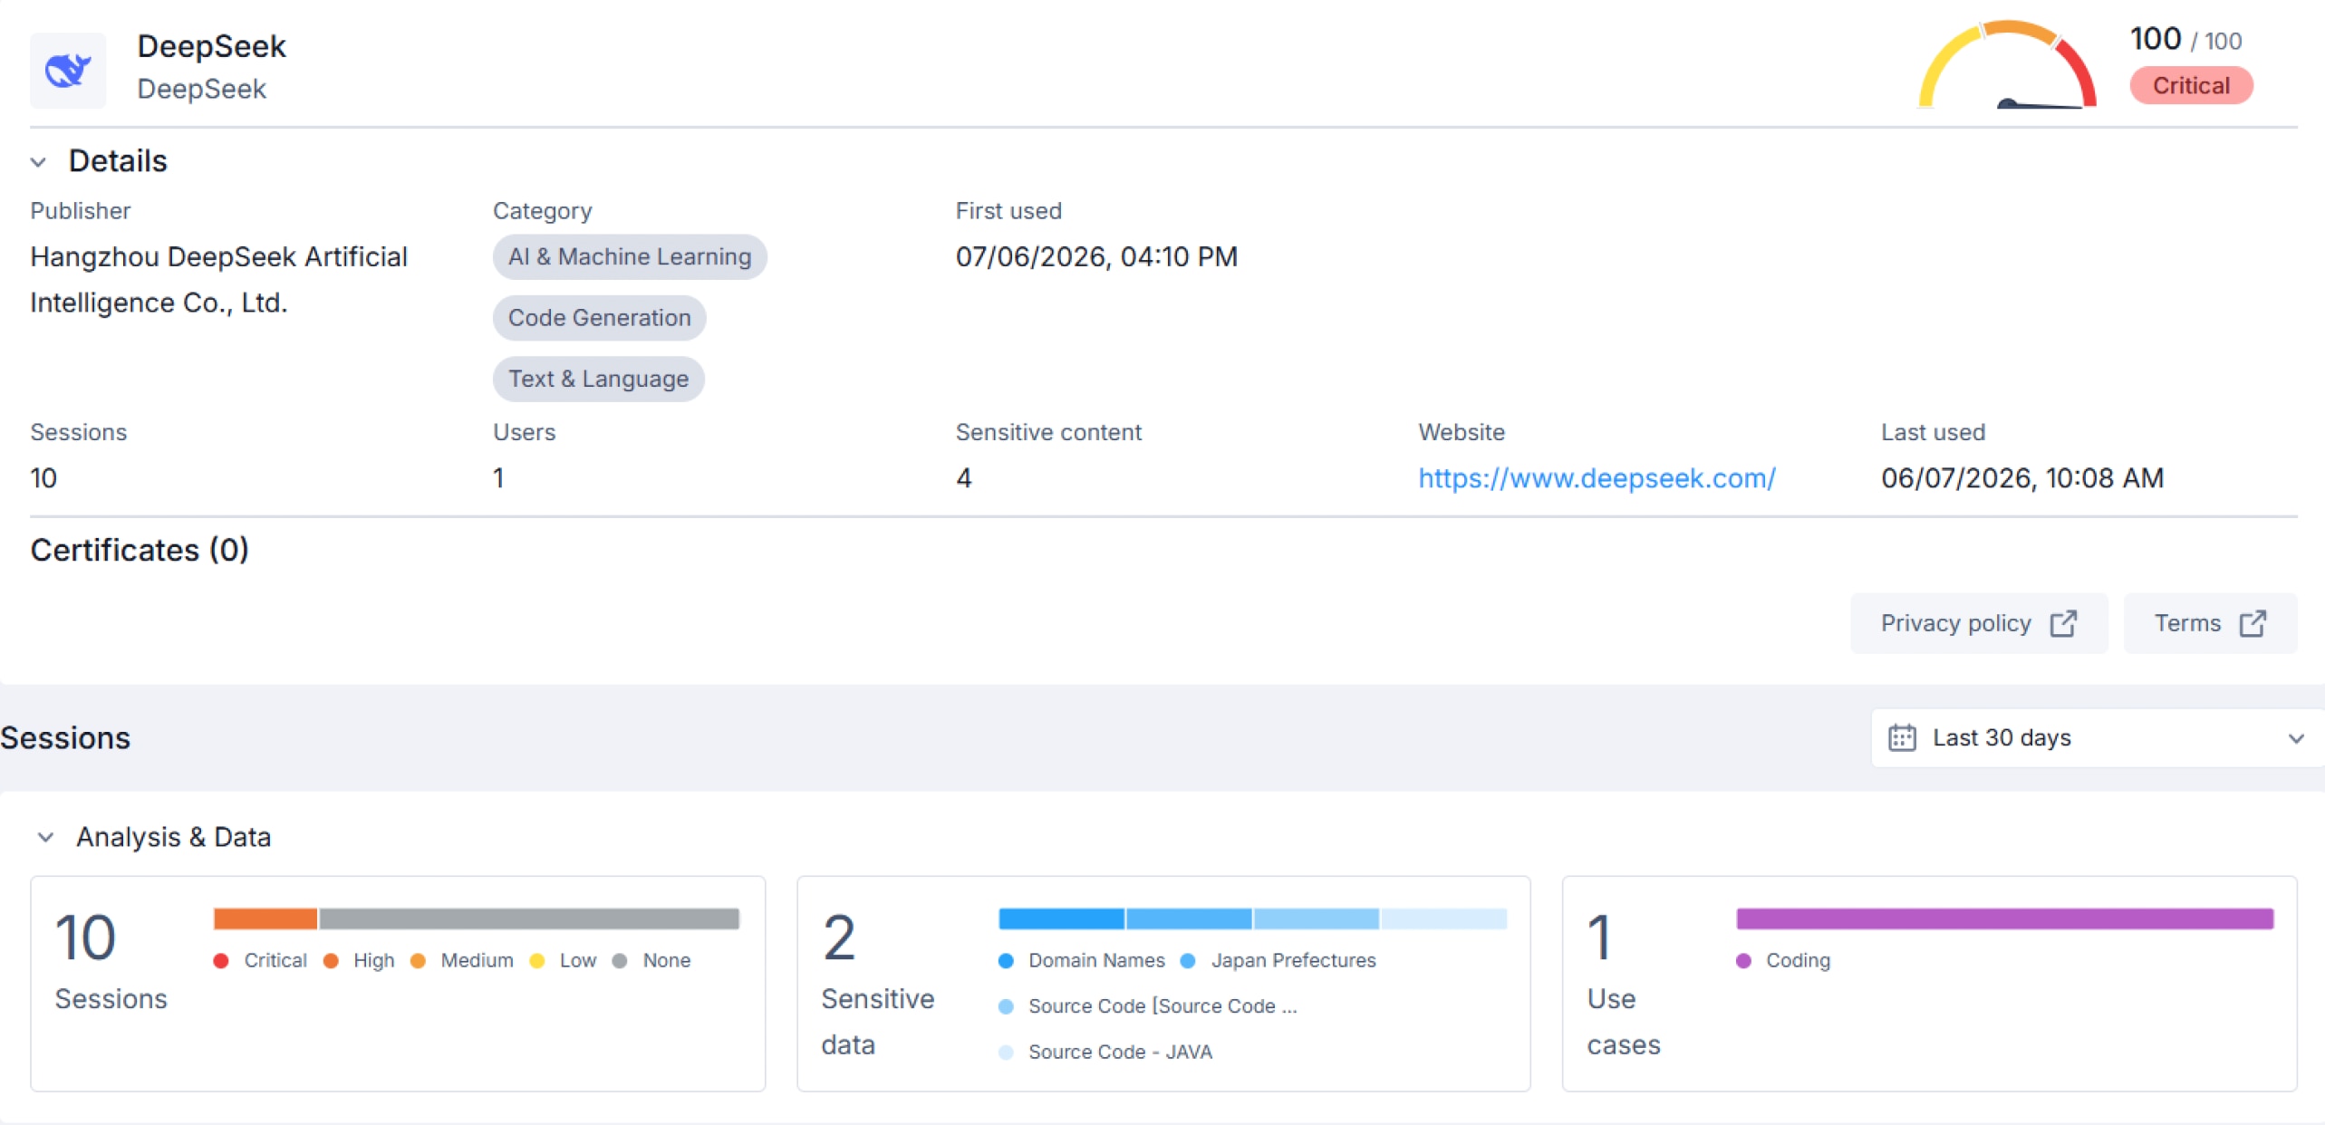Image resolution: width=2325 pixels, height=1125 pixels.
Task: Click the calendar icon in date filter
Action: [x=1902, y=737]
